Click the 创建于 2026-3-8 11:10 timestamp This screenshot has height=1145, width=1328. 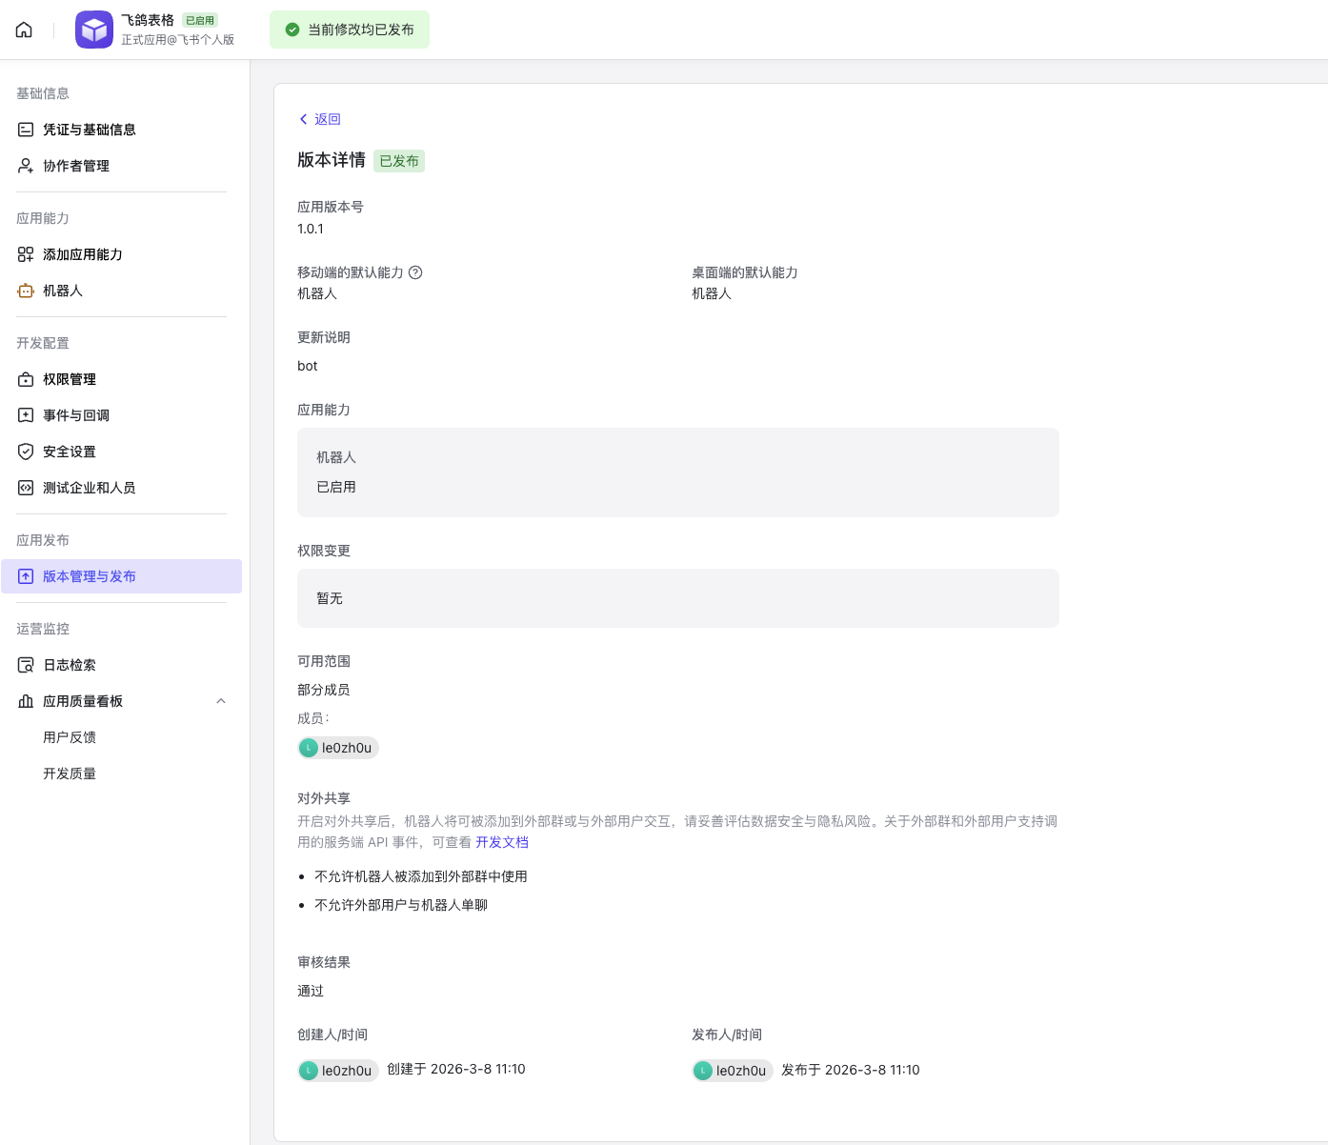[456, 1069]
